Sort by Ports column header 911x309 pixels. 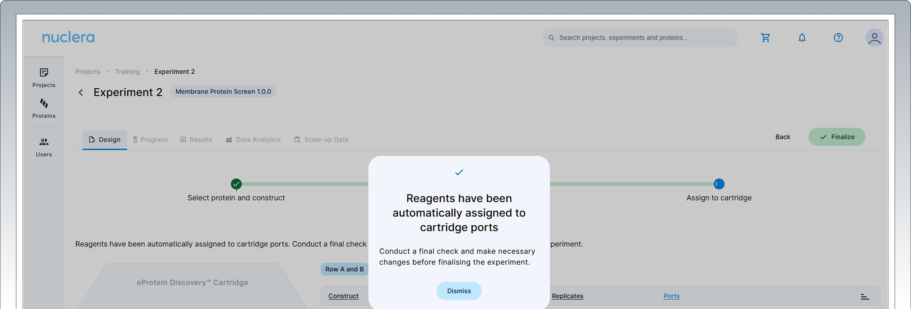tap(671, 296)
